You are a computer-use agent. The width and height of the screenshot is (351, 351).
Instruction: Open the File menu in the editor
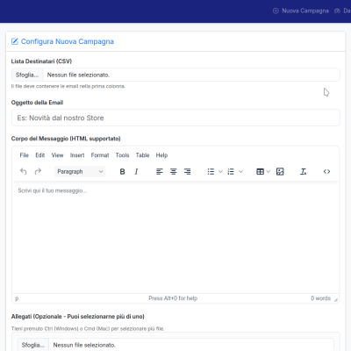(x=25, y=155)
